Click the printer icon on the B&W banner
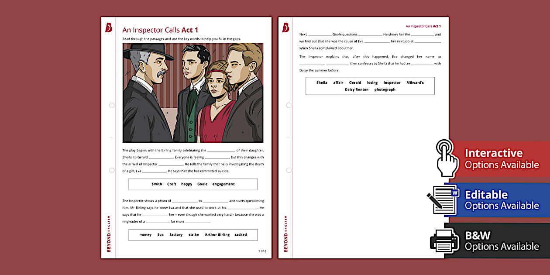The width and height of the screenshot is (550, 275). pos(445,241)
